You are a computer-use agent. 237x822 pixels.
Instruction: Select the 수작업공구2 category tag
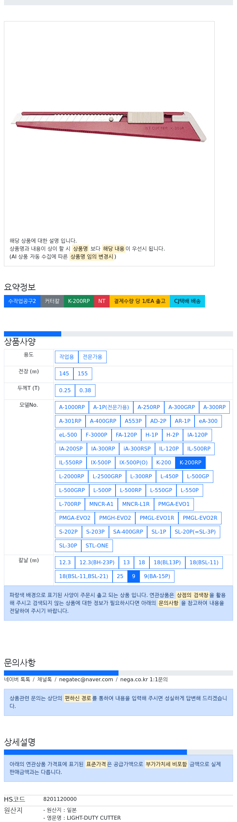coord(22,301)
